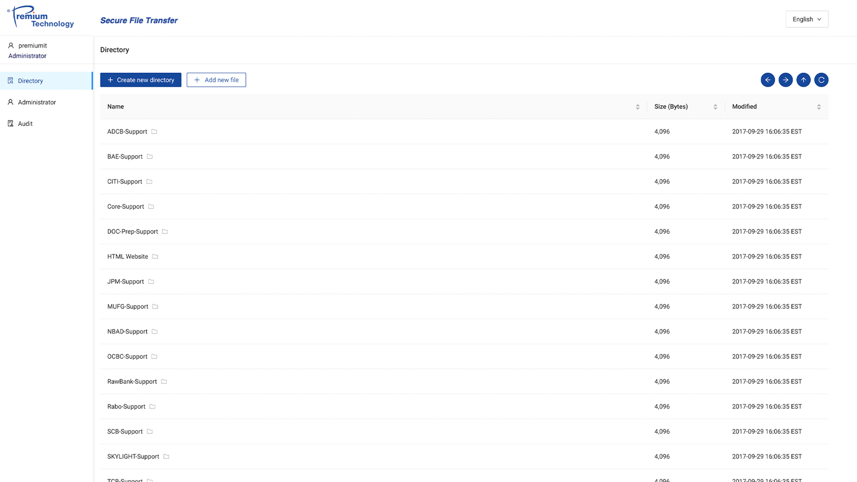Open the CITI-Support folder name
857x482 pixels.
point(125,182)
